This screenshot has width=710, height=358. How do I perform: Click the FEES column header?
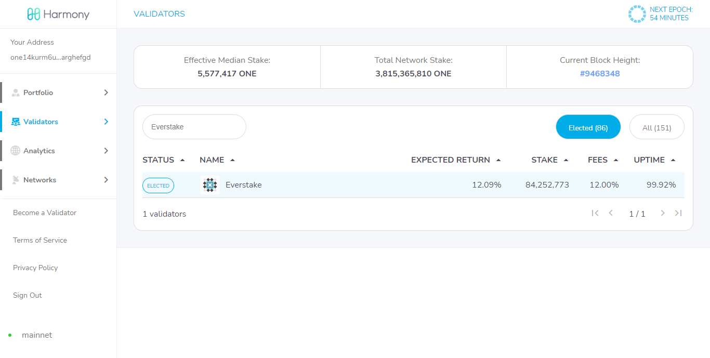coord(598,160)
